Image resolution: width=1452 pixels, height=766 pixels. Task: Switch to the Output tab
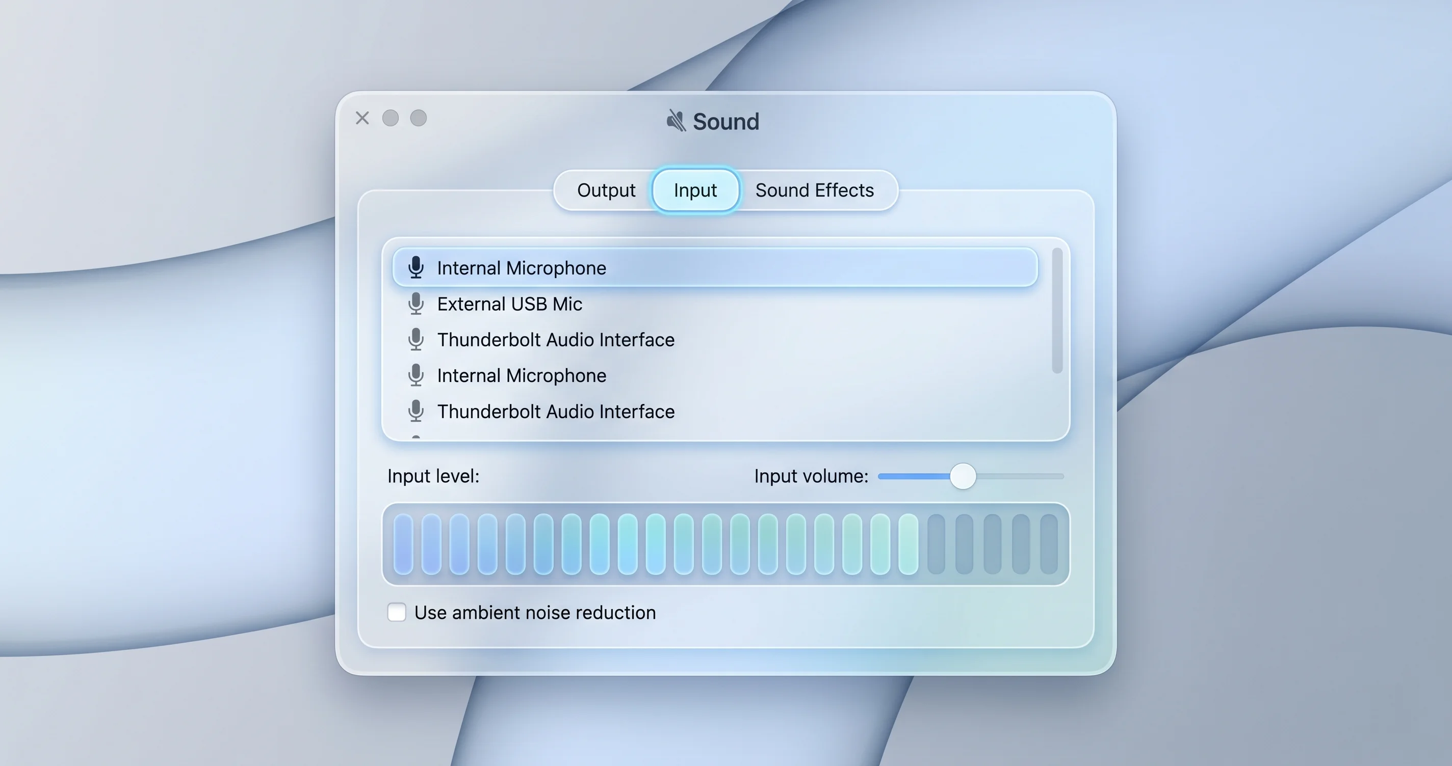click(x=606, y=190)
